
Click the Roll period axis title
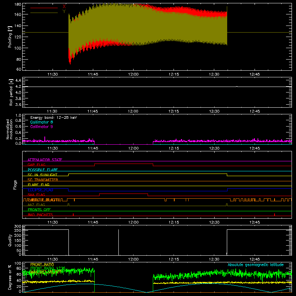[x=11, y=92]
